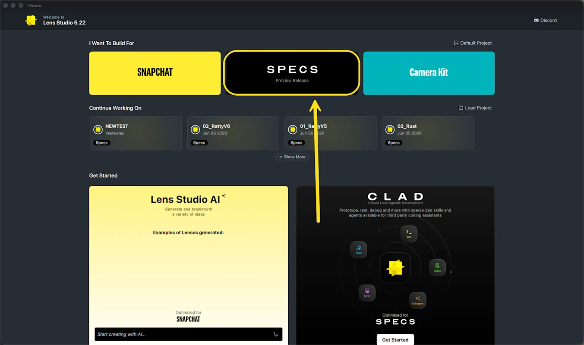Screen dimensions: 584x345
Task: Click the Lens Studio AI card title
Action: pos(185,199)
